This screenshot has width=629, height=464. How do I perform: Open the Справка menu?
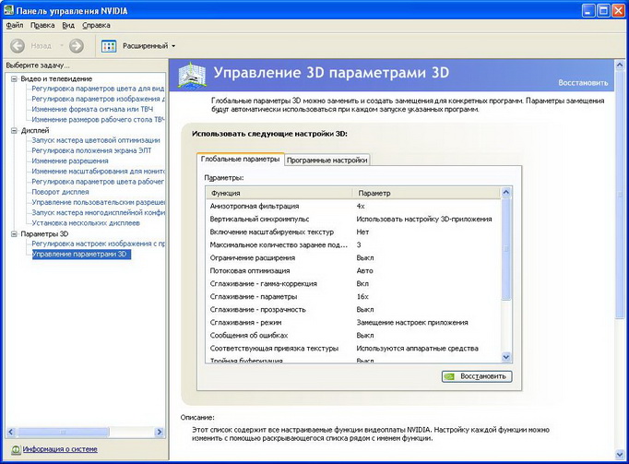pyautogui.click(x=96, y=25)
